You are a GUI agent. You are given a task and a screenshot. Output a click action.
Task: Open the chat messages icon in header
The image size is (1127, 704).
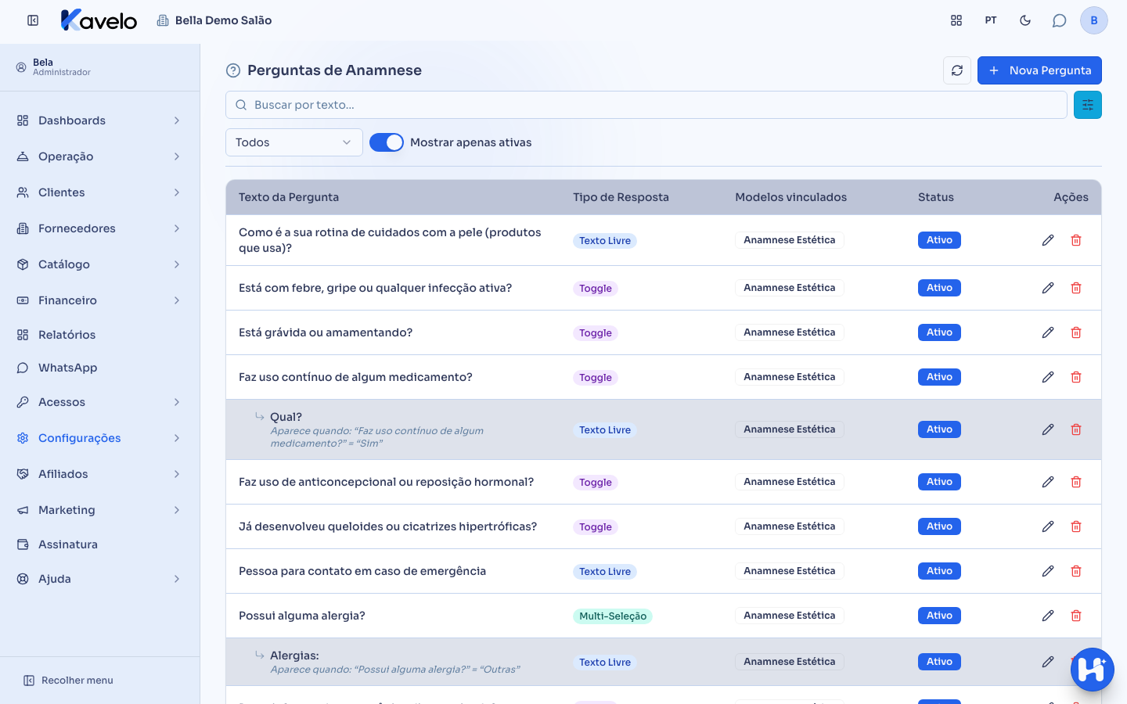[1060, 20]
